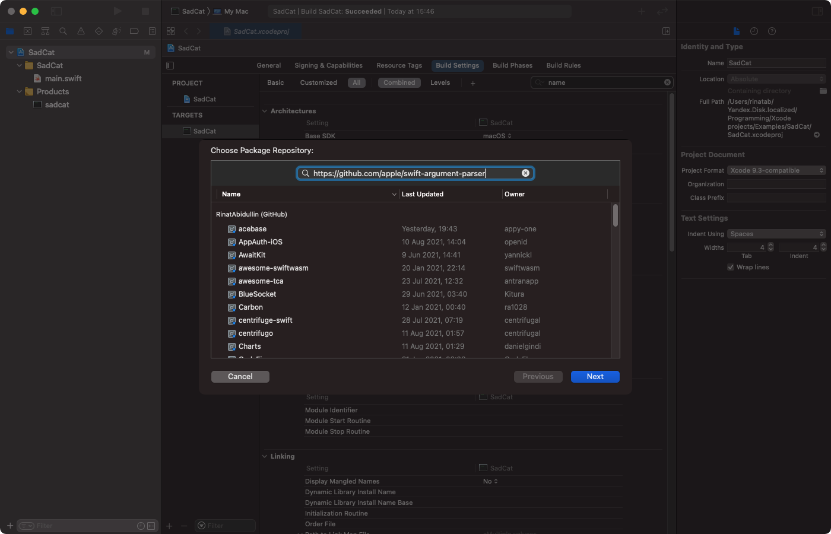Click the Previous button in the dialog
The height and width of the screenshot is (534, 831).
(x=538, y=377)
